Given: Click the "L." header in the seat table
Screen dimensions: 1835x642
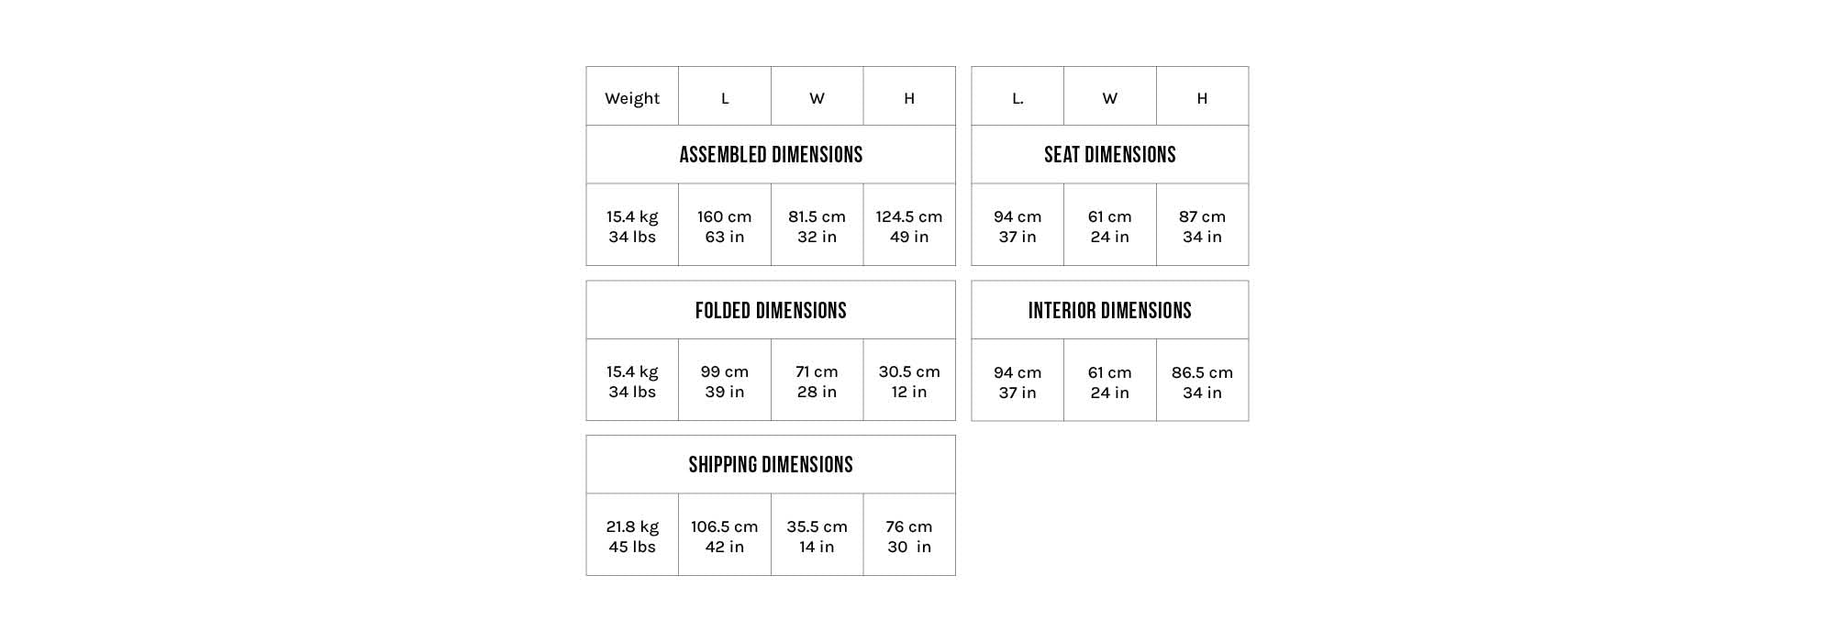Looking at the screenshot, I should 1018,97.
